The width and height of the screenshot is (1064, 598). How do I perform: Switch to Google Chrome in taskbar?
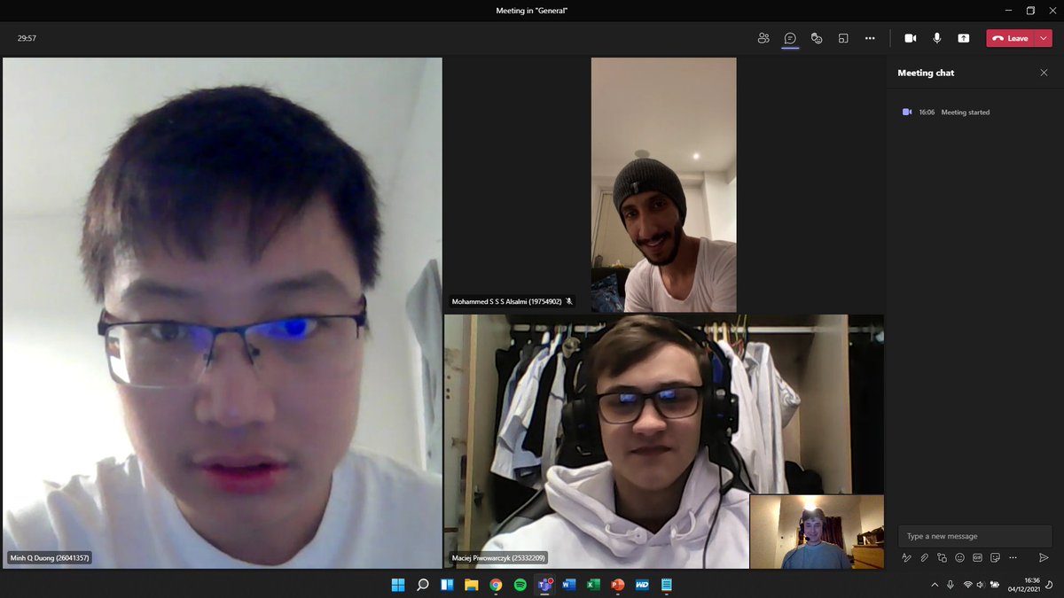point(496,585)
